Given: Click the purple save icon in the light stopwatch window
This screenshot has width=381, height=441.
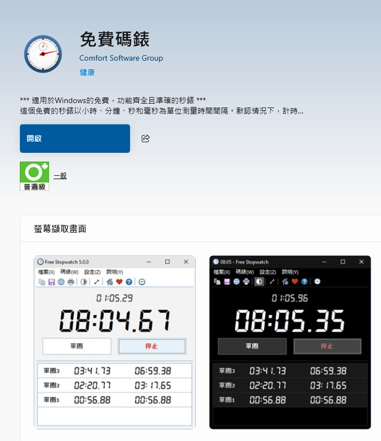Looking at the screenshot, I should (x=51, y=282).
